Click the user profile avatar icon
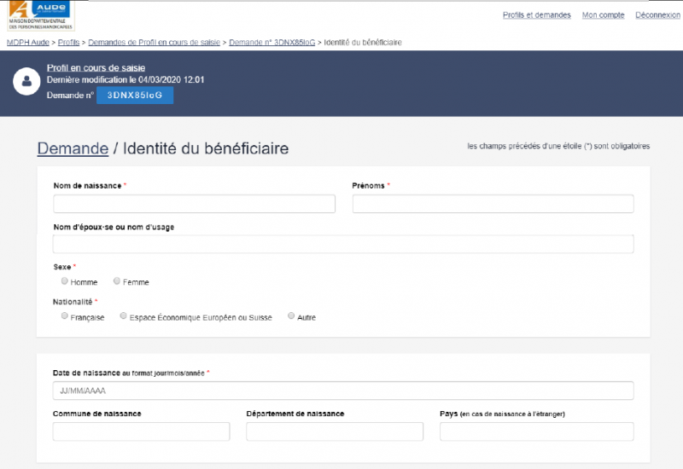 click(x=26, y=81)
